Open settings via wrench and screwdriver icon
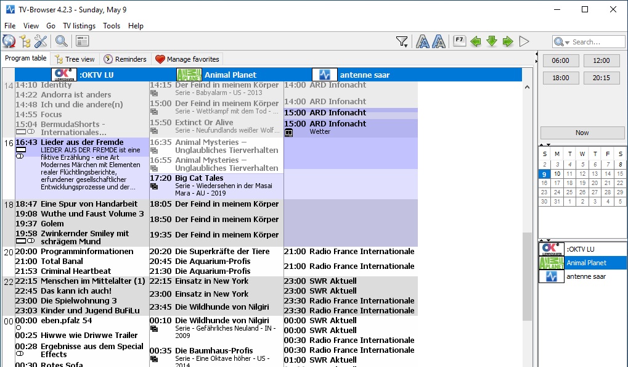This screenshot has width=628, height=367. click(41, 41)
